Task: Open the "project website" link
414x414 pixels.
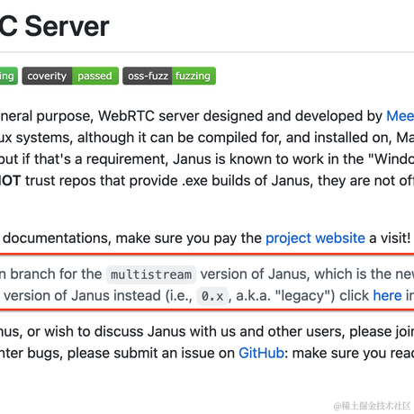Action: point(315,238)
